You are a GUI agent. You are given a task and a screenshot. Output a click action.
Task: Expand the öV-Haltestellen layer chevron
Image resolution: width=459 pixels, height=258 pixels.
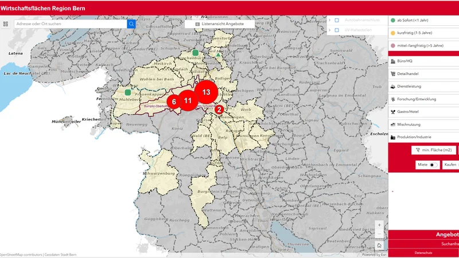point(329,30)
